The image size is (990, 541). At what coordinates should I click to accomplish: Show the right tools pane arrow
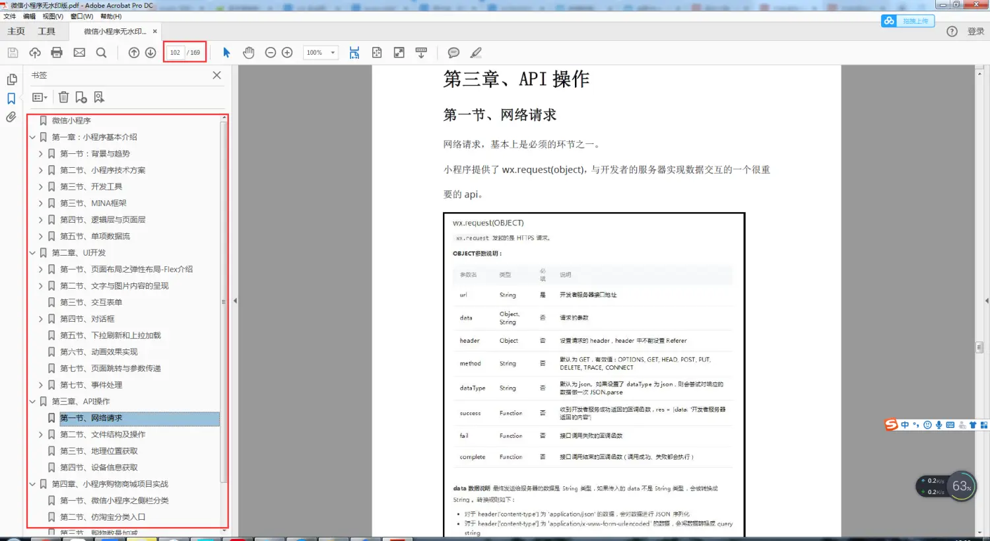[x=987, y=301]
